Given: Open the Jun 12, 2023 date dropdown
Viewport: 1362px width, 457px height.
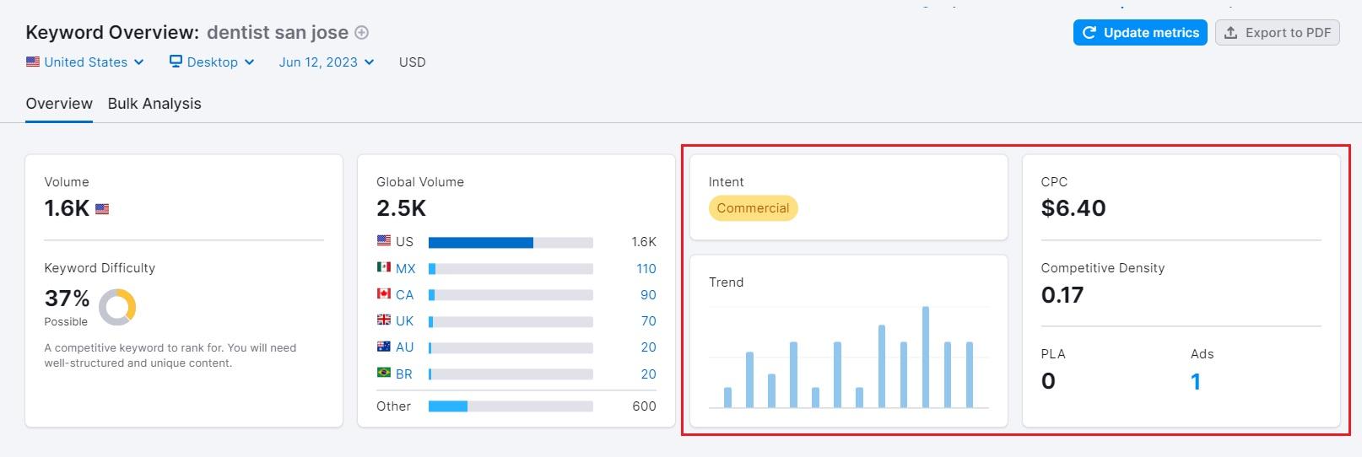Looking at the screenshot, I should (326, 62).
